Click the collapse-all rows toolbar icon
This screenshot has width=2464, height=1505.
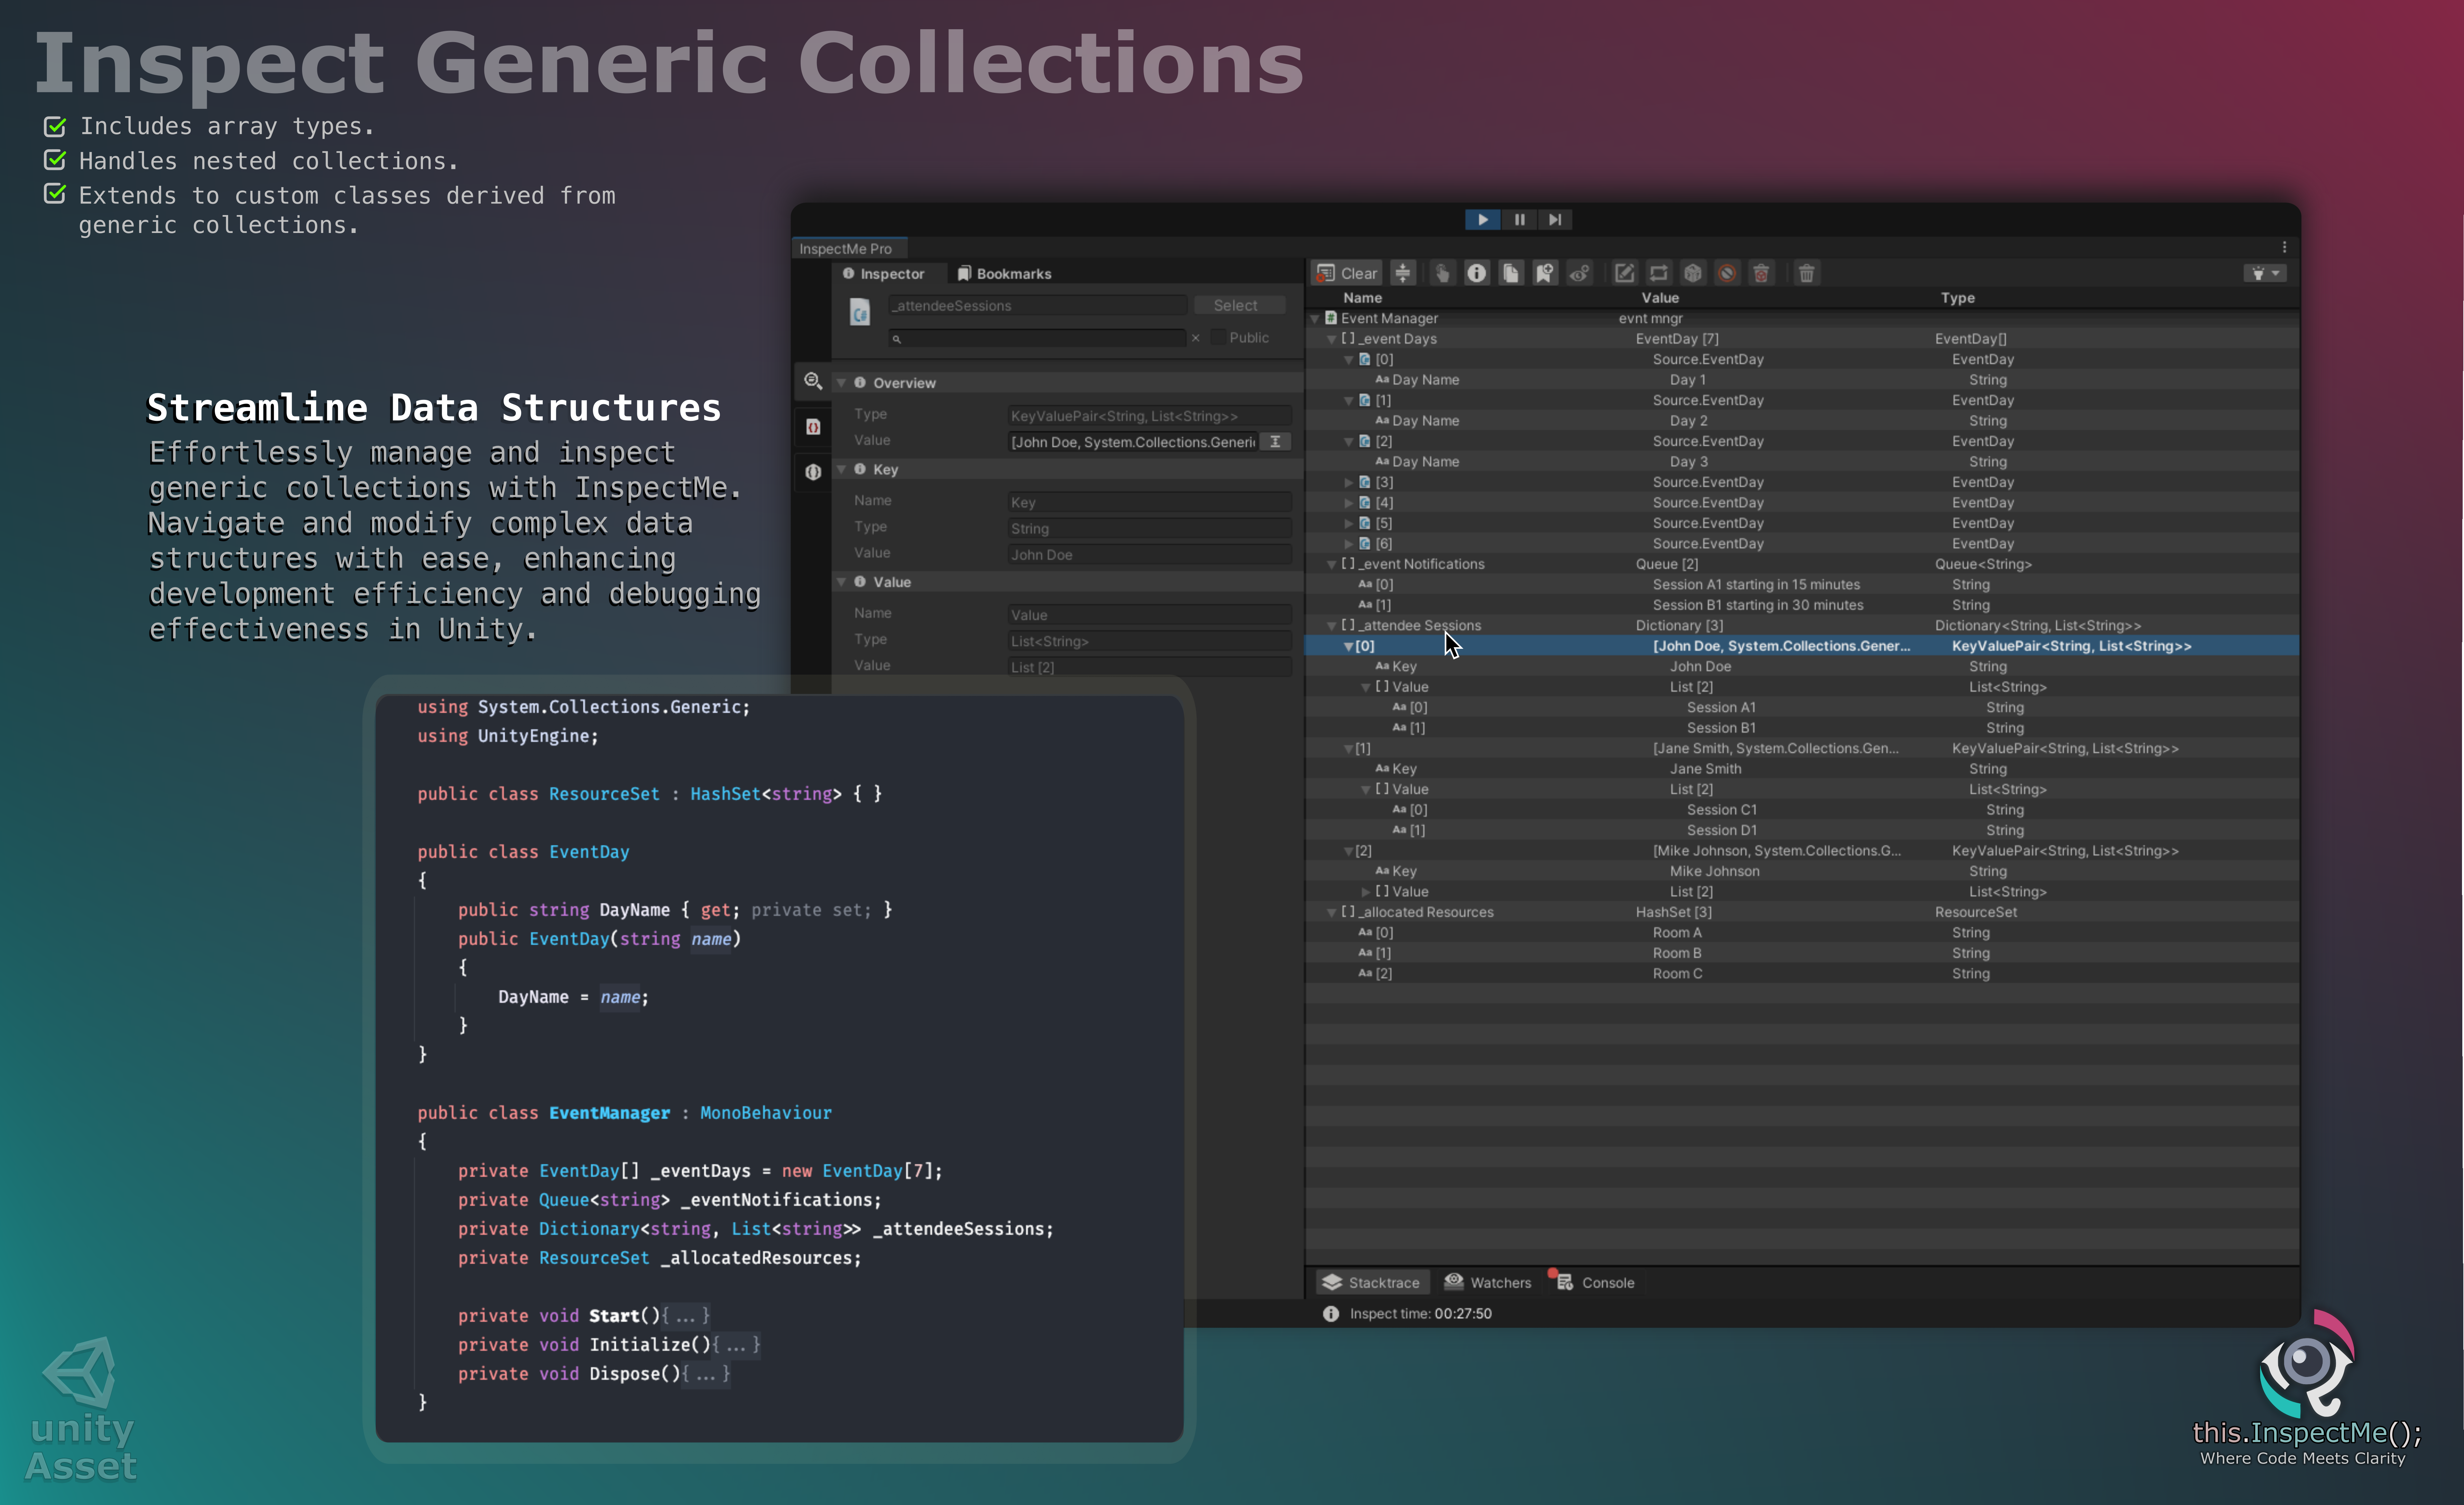pos(1403,273)
